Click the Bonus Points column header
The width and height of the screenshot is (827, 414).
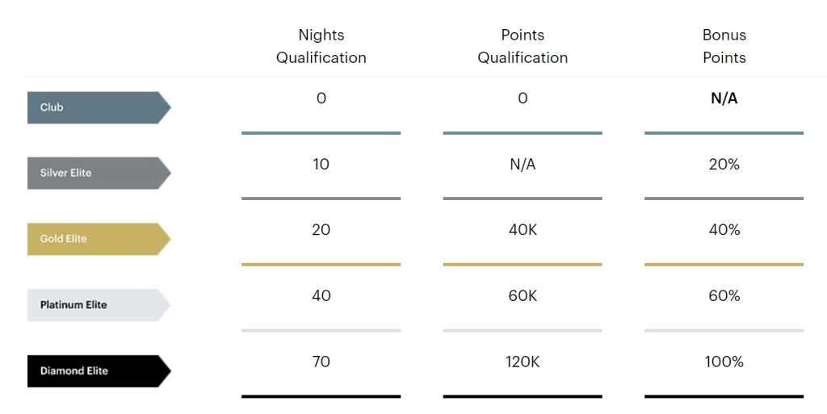724,46
